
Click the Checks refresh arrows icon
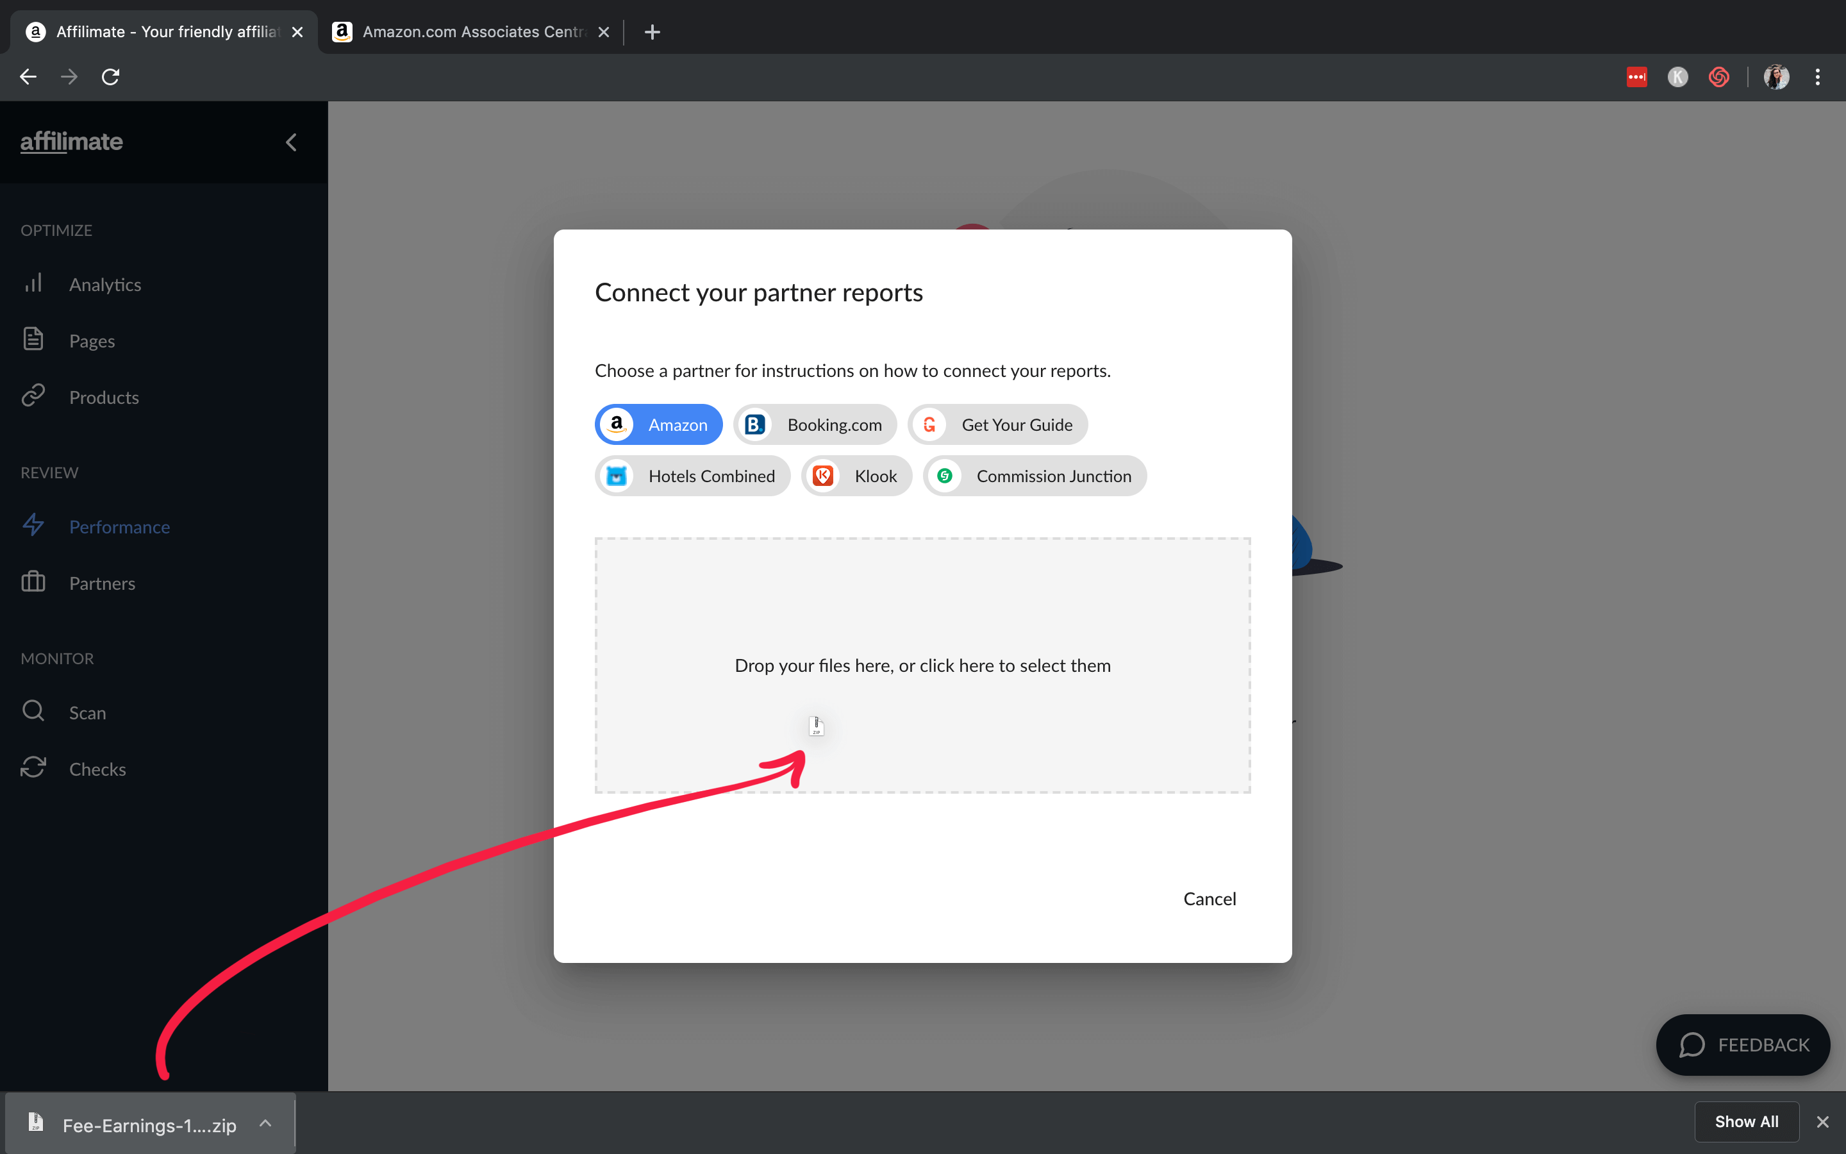click(x=33, y=767)
